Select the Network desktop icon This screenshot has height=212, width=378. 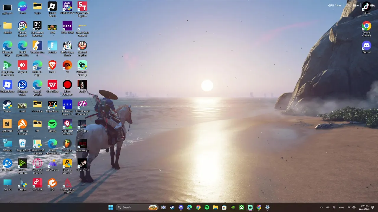(x=7, y=145)
